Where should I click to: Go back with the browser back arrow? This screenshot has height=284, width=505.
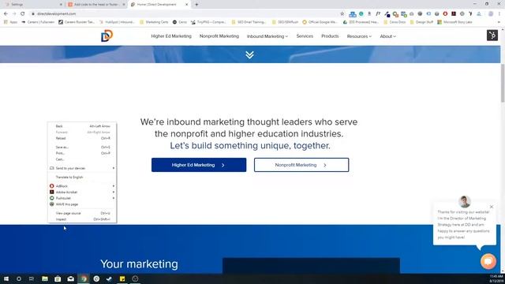6,14
